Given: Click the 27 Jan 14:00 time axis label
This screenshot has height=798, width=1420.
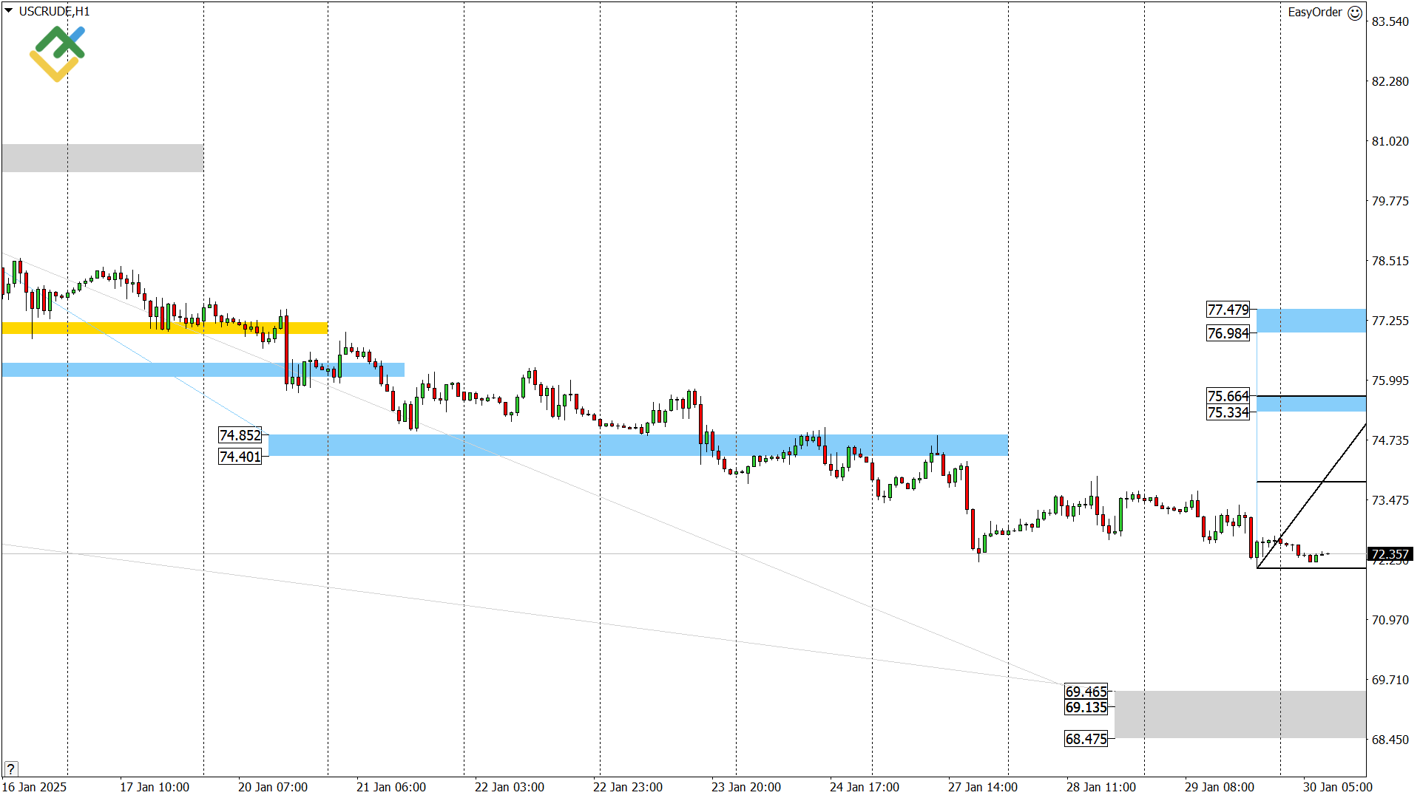Looking at the screenshot, I should [982, 787].
